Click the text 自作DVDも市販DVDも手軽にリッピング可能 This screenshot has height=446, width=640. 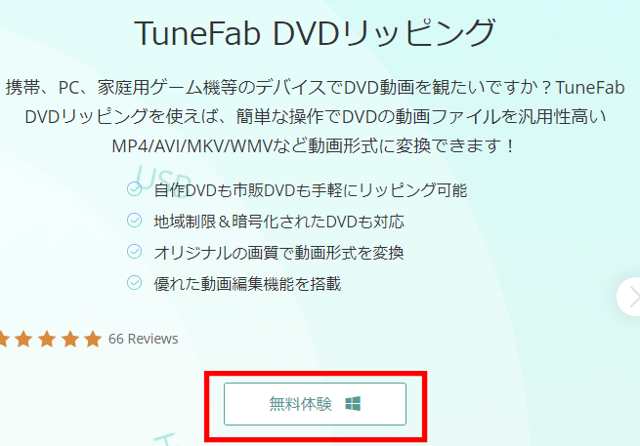point(310,190)
